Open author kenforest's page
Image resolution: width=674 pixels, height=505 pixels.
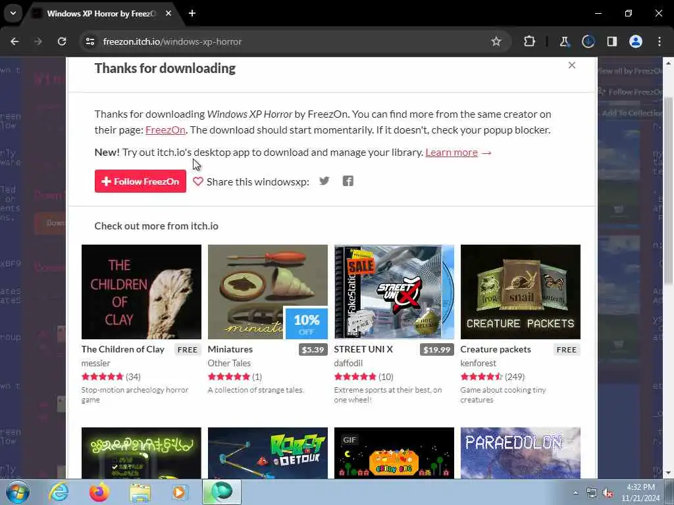pos(479,363)
